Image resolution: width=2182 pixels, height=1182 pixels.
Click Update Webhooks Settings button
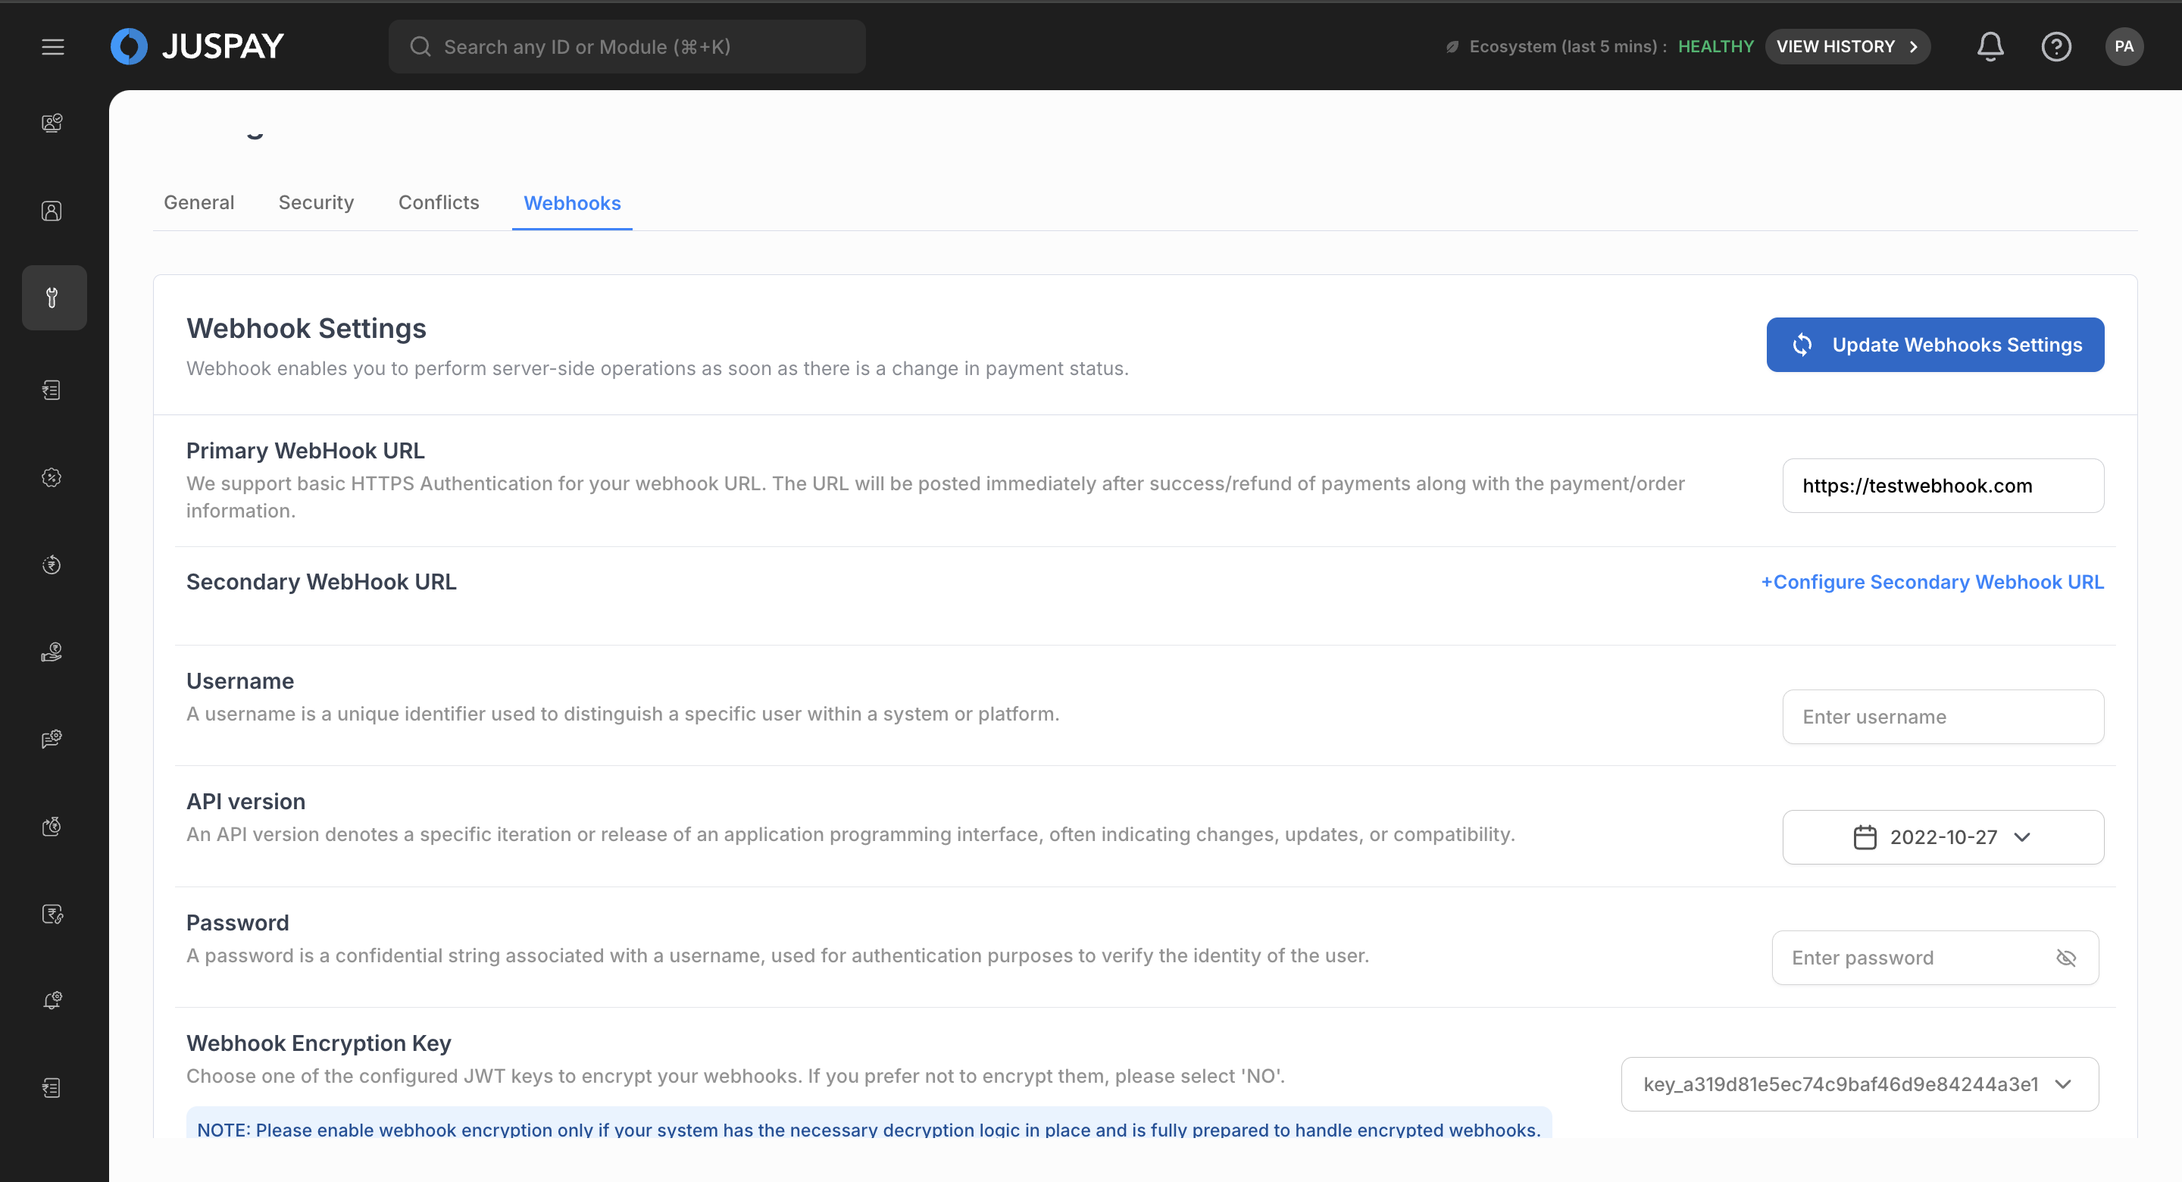click(x=1935, y=345)
